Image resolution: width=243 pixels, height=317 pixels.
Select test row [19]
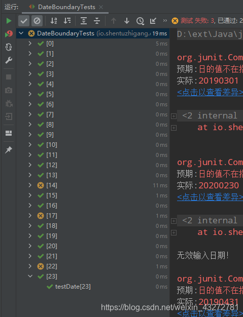(x=93, y=236)
